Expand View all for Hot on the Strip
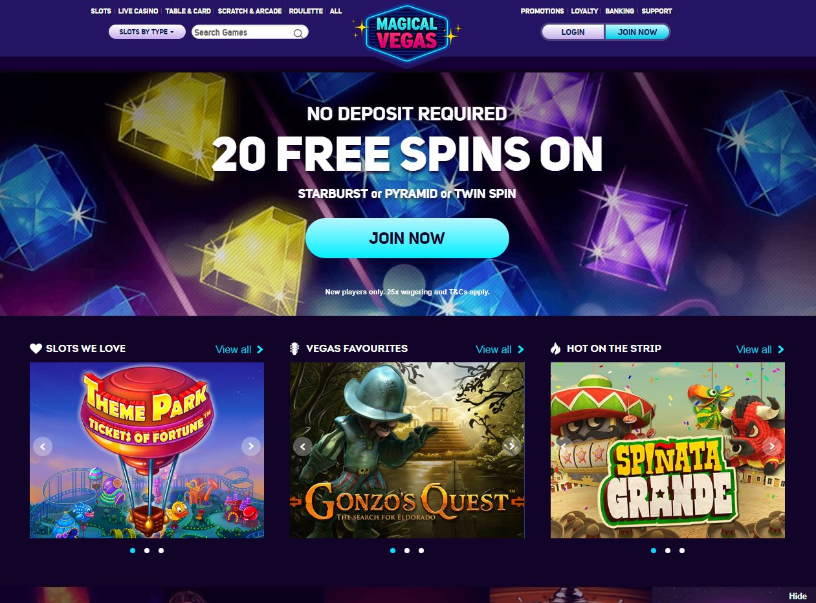Screen dimensions: 816x603 coord(760,349)
